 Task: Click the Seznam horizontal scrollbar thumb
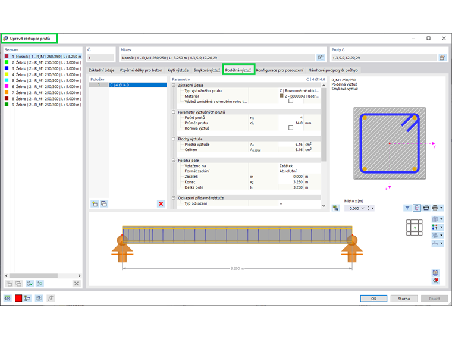[33, 275]
